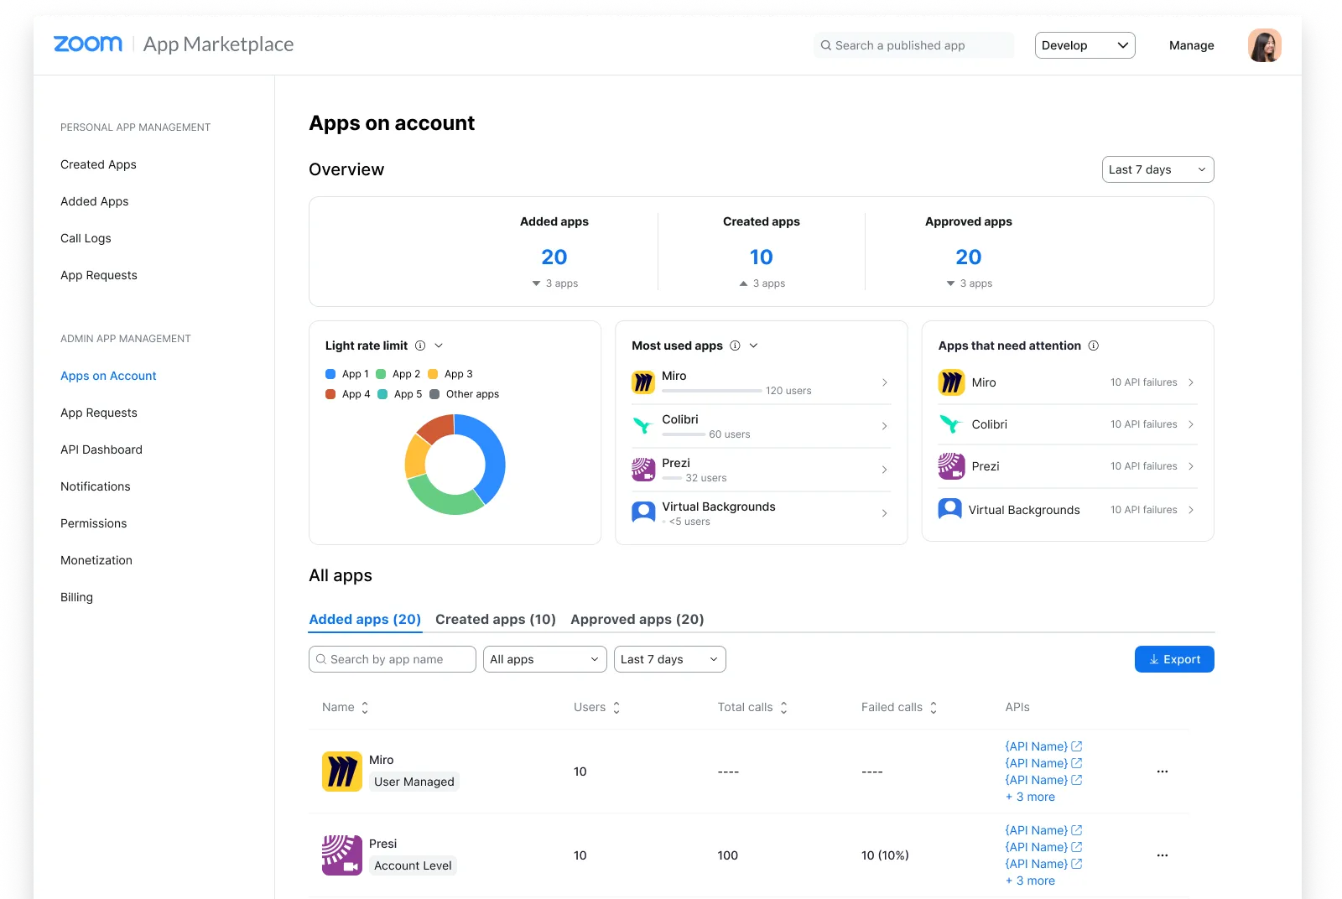Click the Export button
The height and width of the screenshot is (899, 1342).
pyautogui.click(x=1174, y=659)
